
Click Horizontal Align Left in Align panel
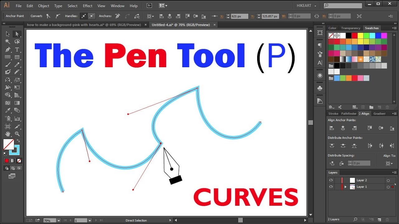[x=332, y=128]
